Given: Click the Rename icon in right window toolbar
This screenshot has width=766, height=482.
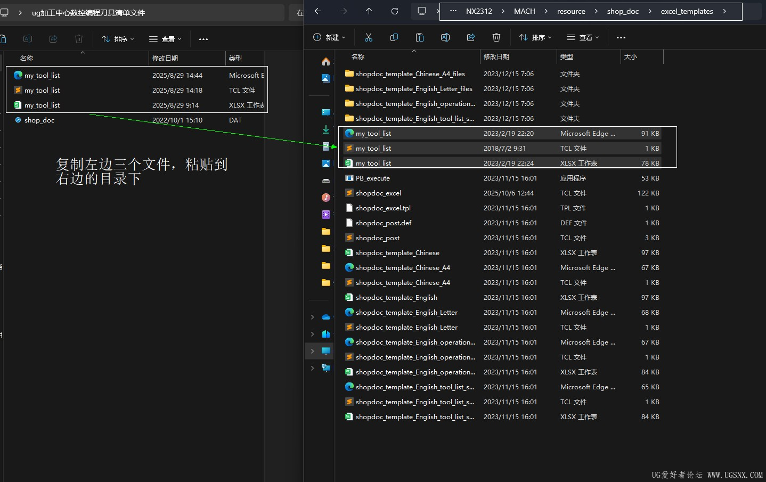Looking at the screenshot, I should [445, 37].
